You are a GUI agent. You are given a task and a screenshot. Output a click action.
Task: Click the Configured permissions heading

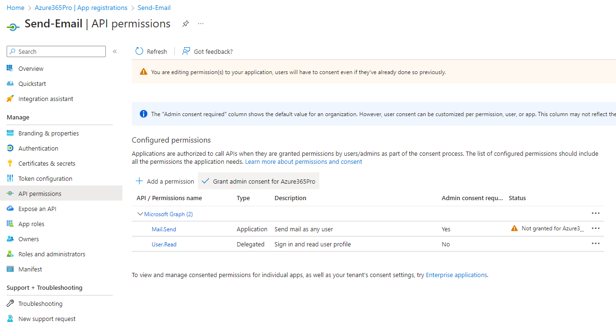171,140
